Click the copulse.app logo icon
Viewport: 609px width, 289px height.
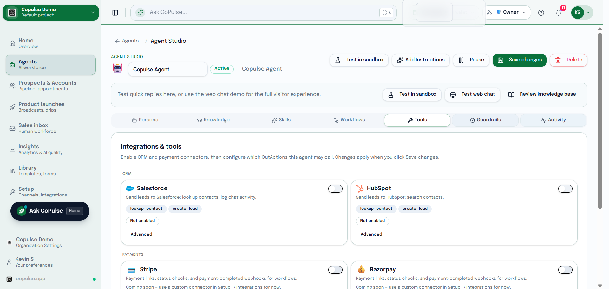click(9, 279)
